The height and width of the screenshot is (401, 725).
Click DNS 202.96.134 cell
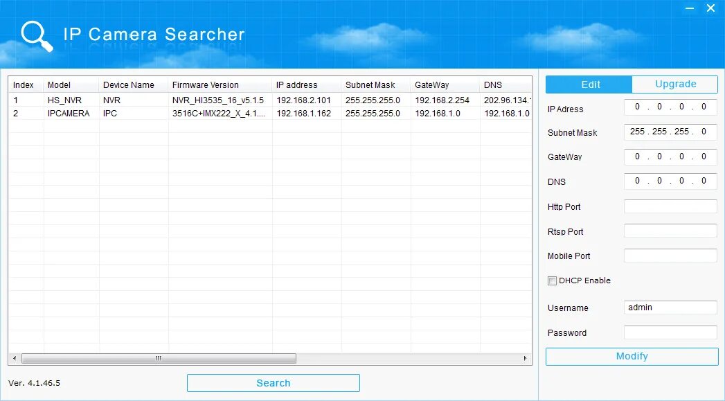(x=507, y=100)
